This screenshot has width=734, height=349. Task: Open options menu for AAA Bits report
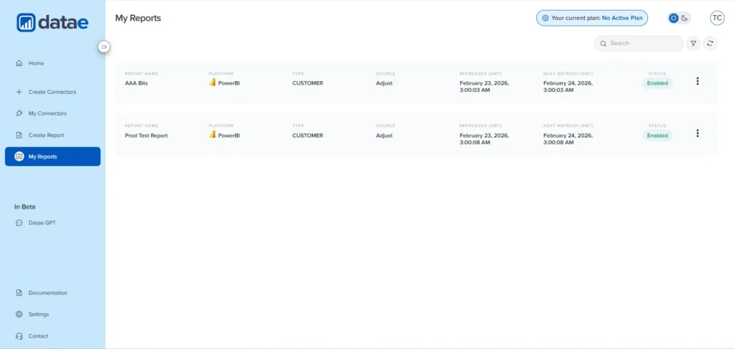tap(697, 81)
